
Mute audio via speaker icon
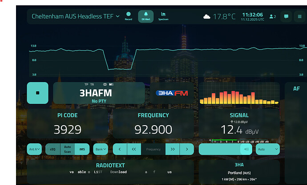pos(246,150)
